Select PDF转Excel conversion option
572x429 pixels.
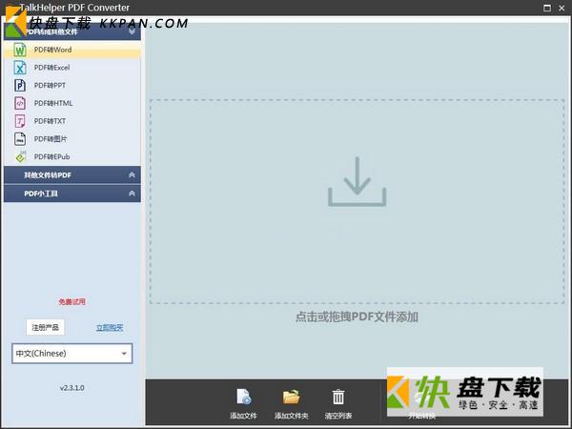[x=72, y=68]
